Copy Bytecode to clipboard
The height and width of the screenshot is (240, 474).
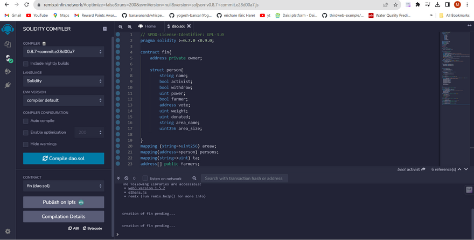coord(92,228)
